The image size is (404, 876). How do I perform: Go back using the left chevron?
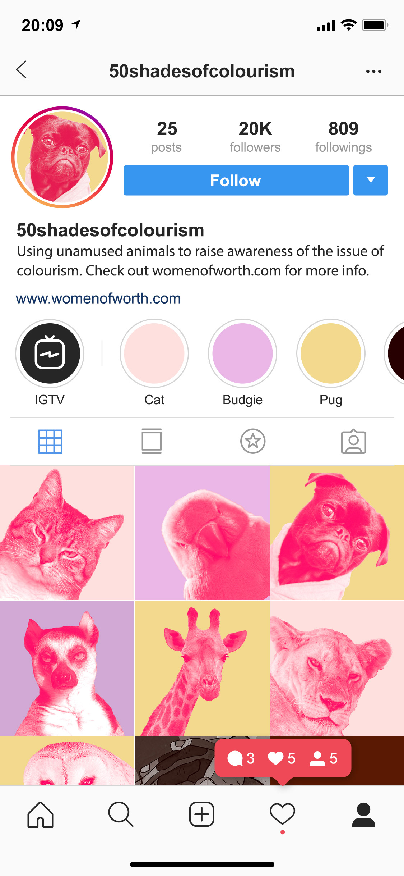coord(22,70)
